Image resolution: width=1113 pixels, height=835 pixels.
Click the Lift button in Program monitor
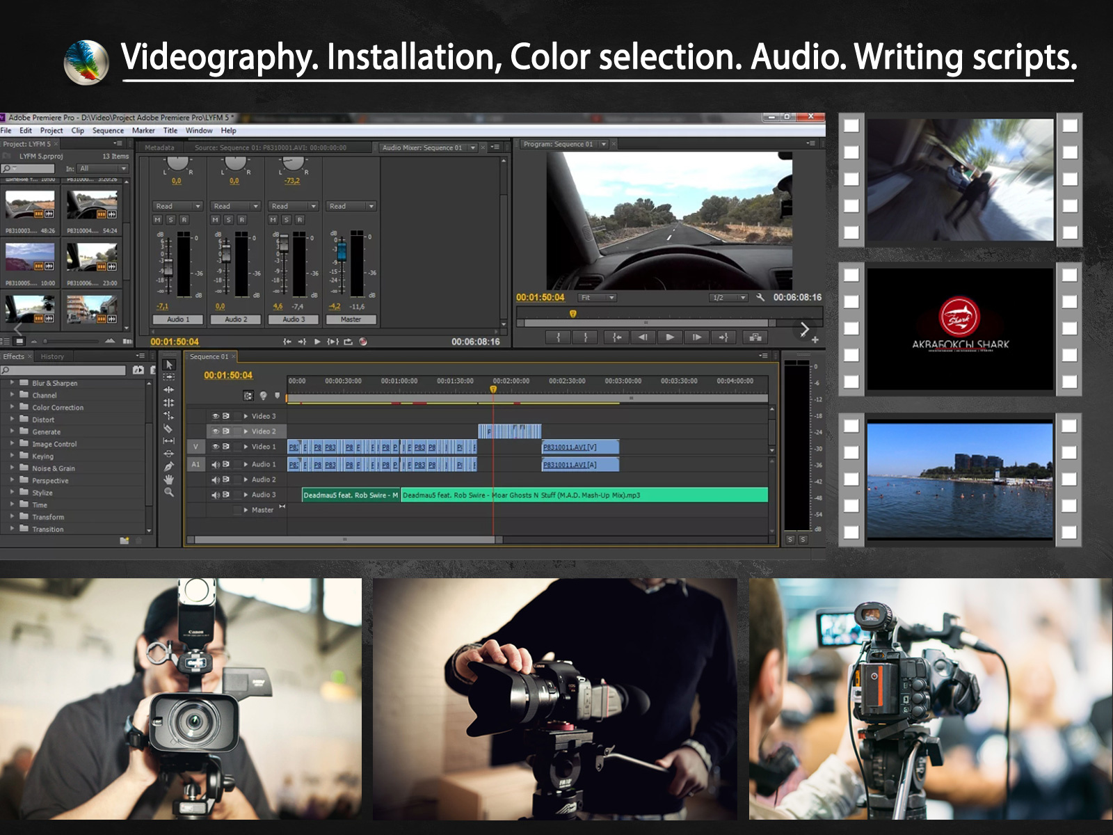755,337
